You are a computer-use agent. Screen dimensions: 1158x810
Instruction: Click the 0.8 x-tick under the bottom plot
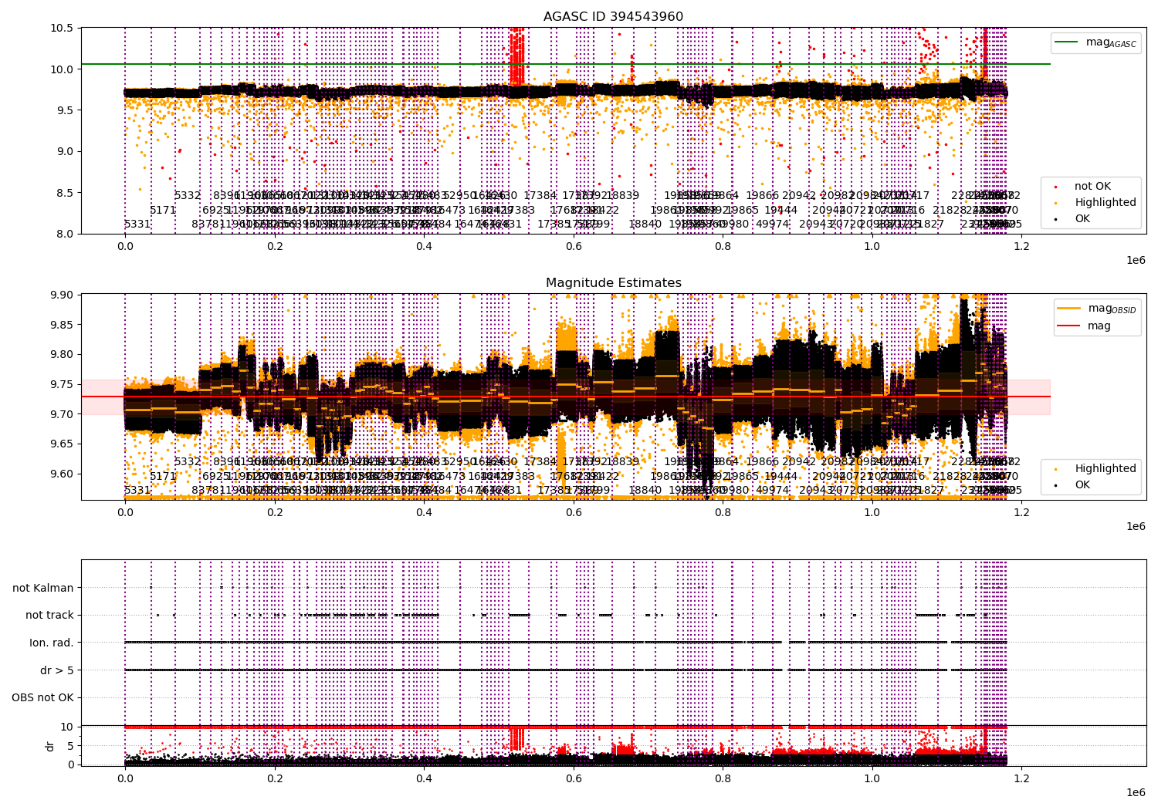coord(723,778)
